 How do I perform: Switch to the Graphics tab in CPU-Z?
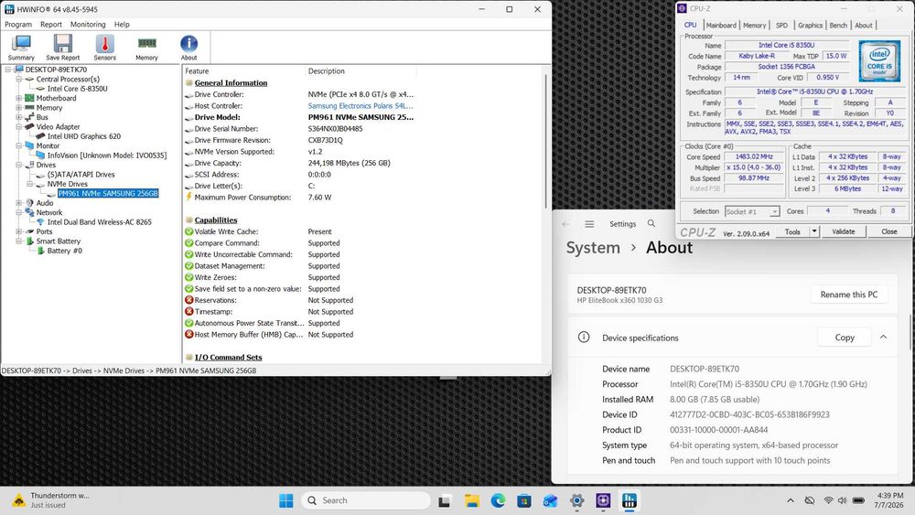pos(810,25)
